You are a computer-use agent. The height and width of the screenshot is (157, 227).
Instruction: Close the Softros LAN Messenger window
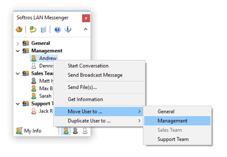[x=86, y=18]
